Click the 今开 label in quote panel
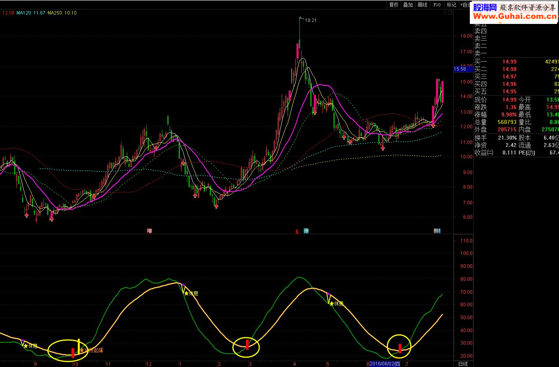 (x=524, y=100)
